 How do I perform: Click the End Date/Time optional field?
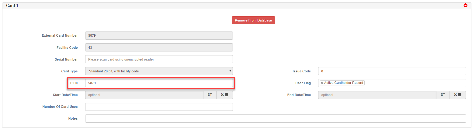(377, 95)
